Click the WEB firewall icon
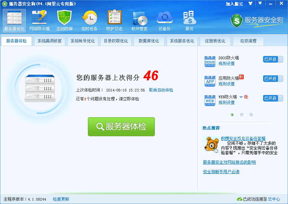The height and width of the screenshot is (204, 288). click(210, 101)
